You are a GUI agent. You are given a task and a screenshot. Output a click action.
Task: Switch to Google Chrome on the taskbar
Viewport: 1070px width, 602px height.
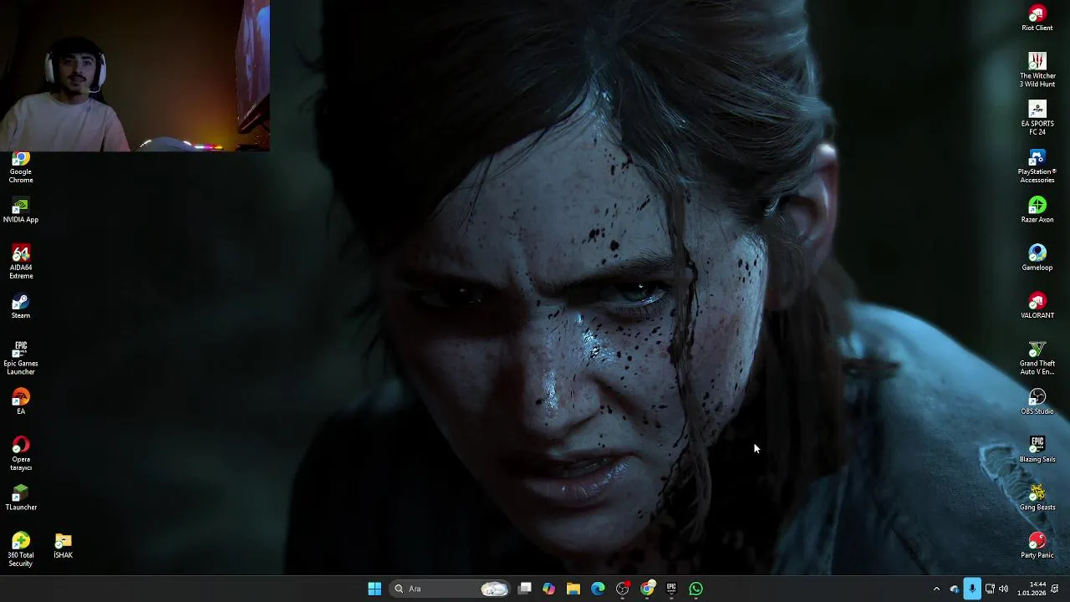point(647,589)
